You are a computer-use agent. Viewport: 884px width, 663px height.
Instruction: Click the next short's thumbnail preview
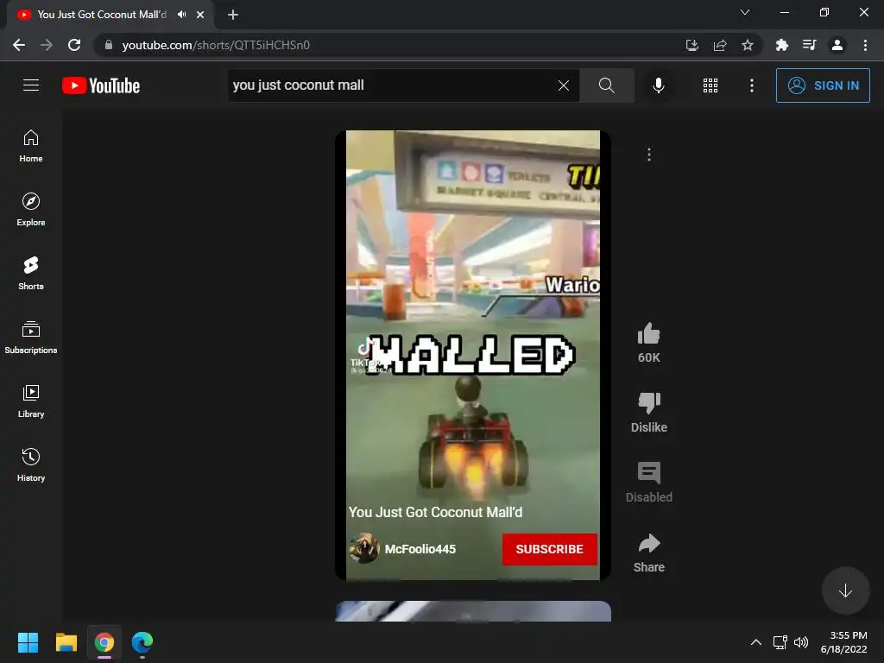pyautogui.click(x=473, y=611)
